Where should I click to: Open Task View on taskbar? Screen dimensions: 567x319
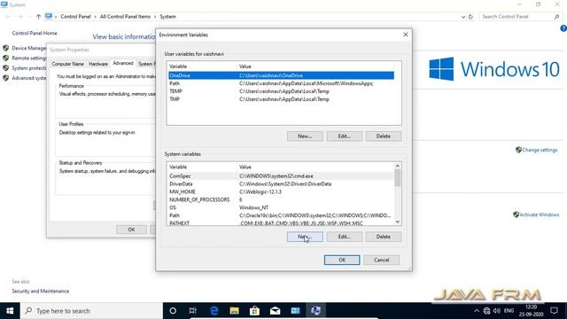point(193,311)
